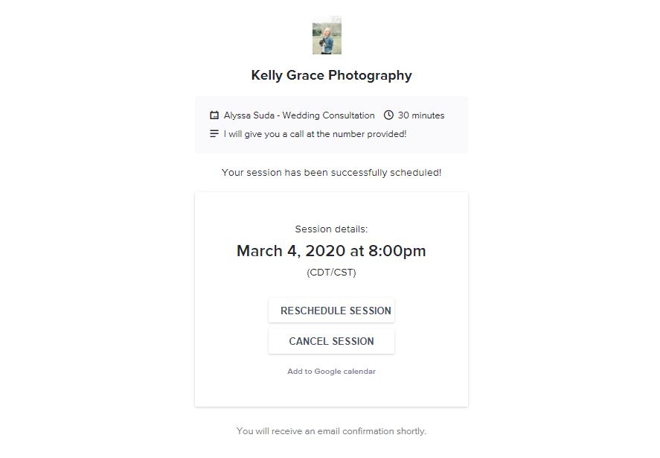Click the email confirmation notice at the bottom
The image size is (660, 458).
331,431
